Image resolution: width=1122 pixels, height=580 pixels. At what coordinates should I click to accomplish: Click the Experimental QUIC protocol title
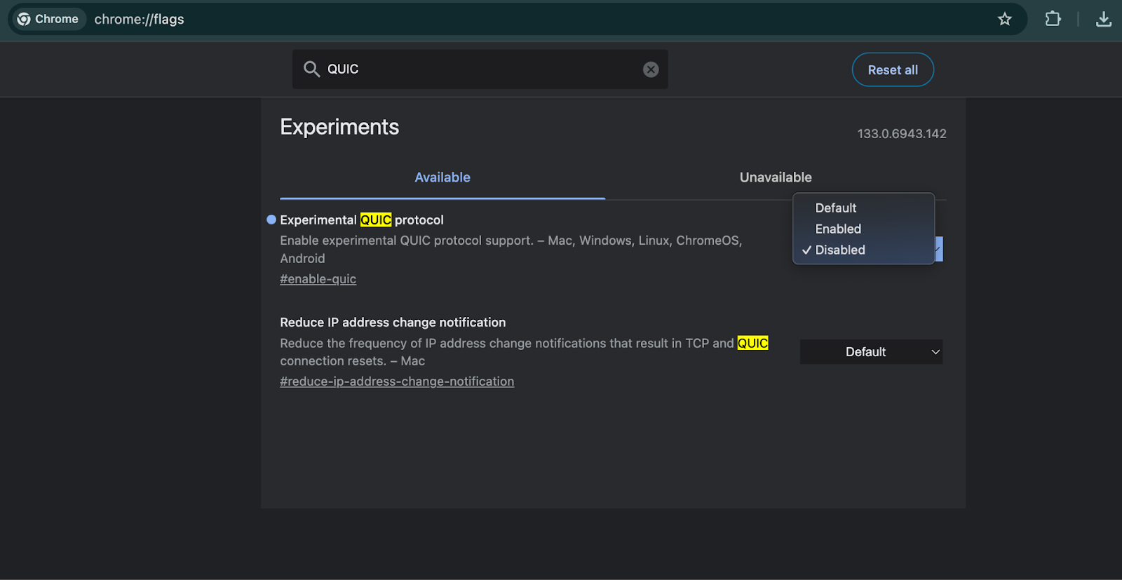[x=361, y=220]
